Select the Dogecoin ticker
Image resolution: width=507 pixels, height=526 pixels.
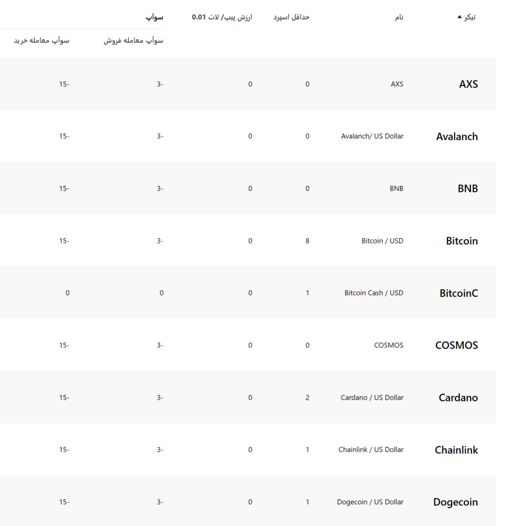[455, 502]
